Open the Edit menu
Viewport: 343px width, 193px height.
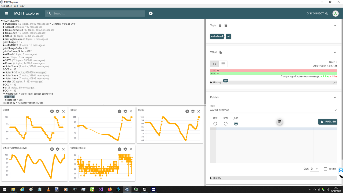click(16, 6)
